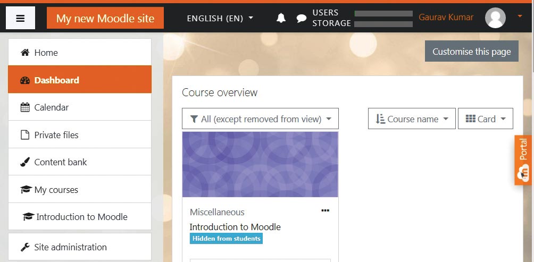The height and width of the screenshot is (262, 534).
Task: Click the My courses graduation cap icon
Action: click(26, 190)
